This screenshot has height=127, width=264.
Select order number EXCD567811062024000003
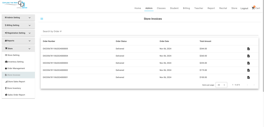[55, 63]
